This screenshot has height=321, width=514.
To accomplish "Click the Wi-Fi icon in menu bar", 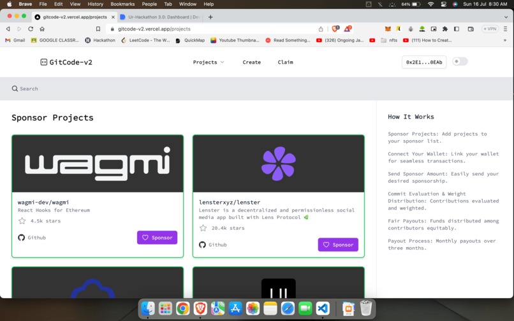I will coord(430,4).
